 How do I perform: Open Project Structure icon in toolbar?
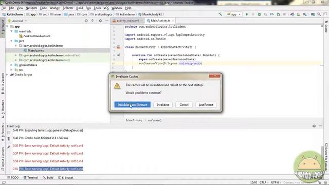point(313,14)
